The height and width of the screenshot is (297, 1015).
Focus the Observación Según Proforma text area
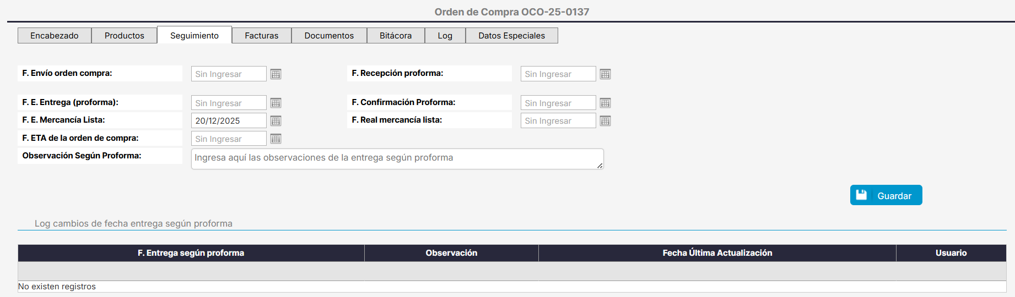pyautogui.click(x=397, y=158)
